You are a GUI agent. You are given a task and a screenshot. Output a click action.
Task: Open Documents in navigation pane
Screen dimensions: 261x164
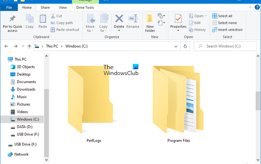23,82
